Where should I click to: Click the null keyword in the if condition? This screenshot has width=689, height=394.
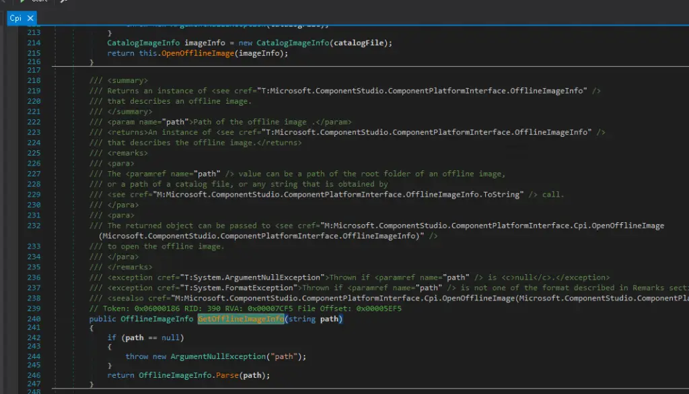coord(170,337)
